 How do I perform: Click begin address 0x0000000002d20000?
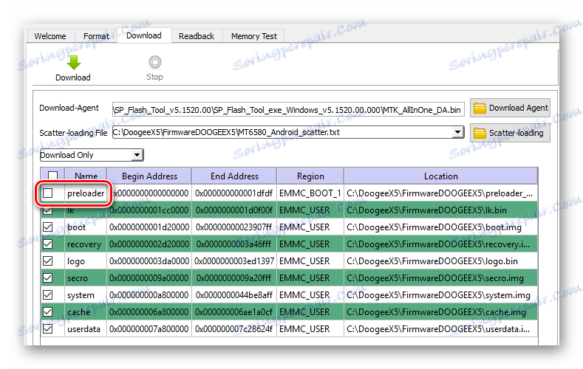point(149,244)
